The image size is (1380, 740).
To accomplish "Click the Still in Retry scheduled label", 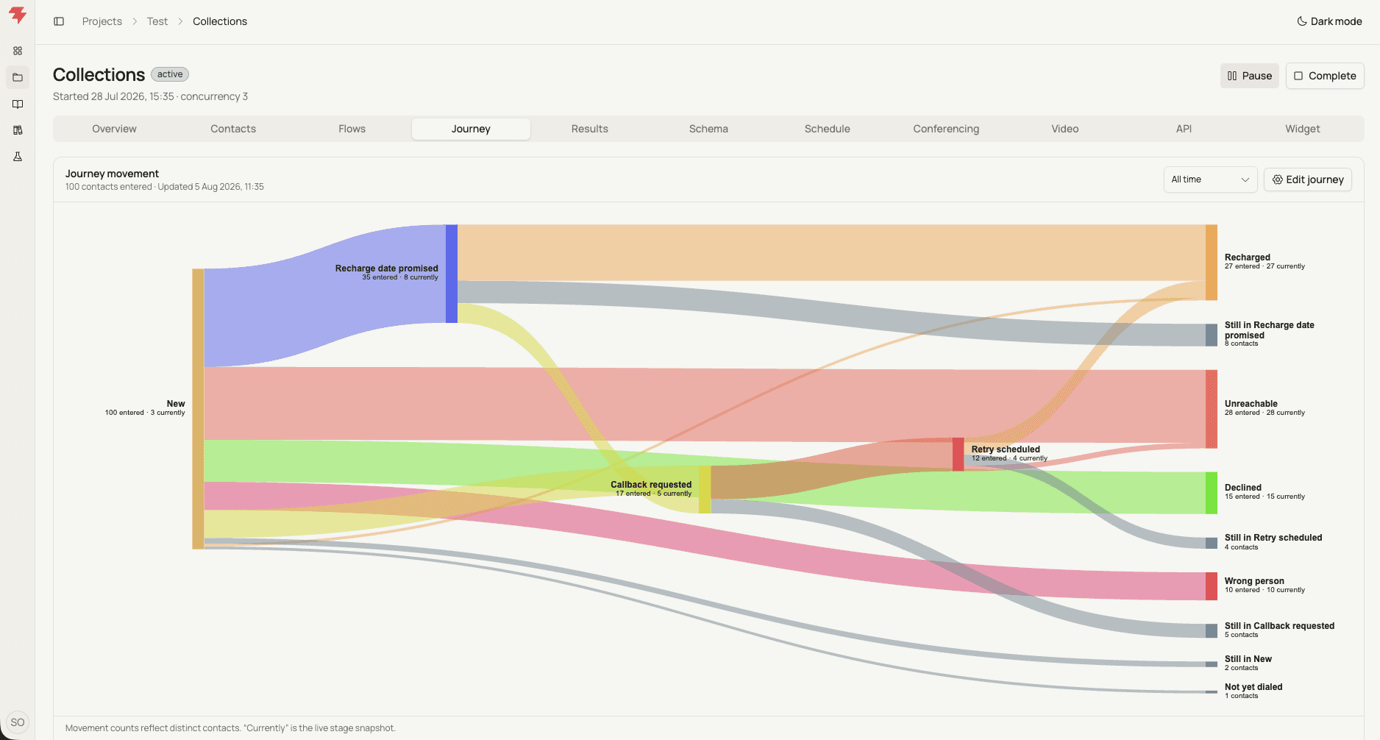I will click(1273, 538).
